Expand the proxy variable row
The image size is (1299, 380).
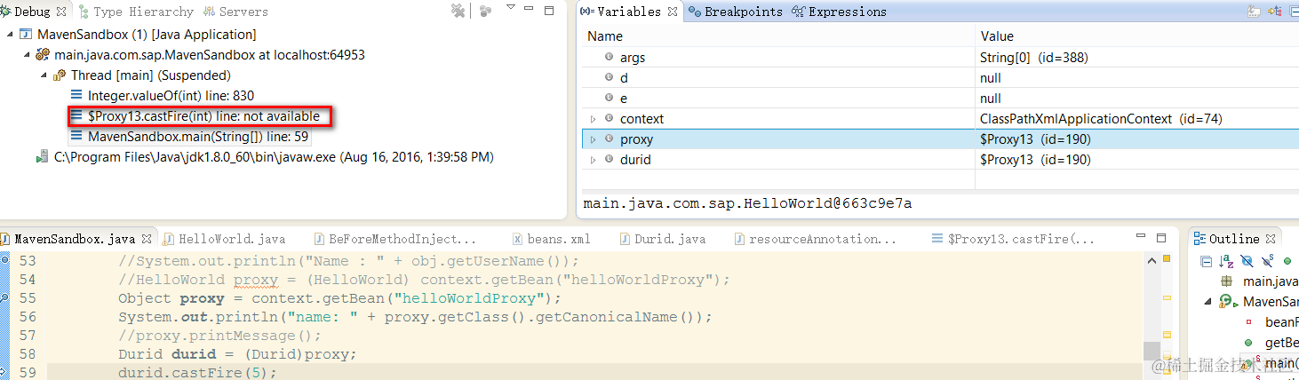click(594, 139)
